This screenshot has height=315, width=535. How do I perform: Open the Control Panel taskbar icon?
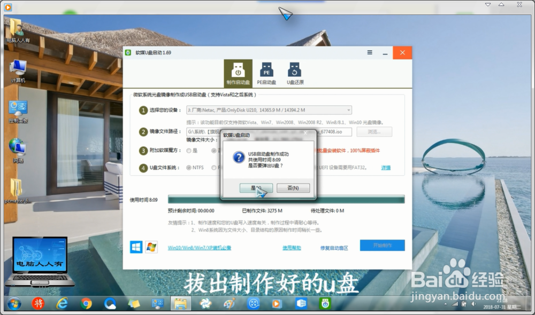(x=158, y=303)
